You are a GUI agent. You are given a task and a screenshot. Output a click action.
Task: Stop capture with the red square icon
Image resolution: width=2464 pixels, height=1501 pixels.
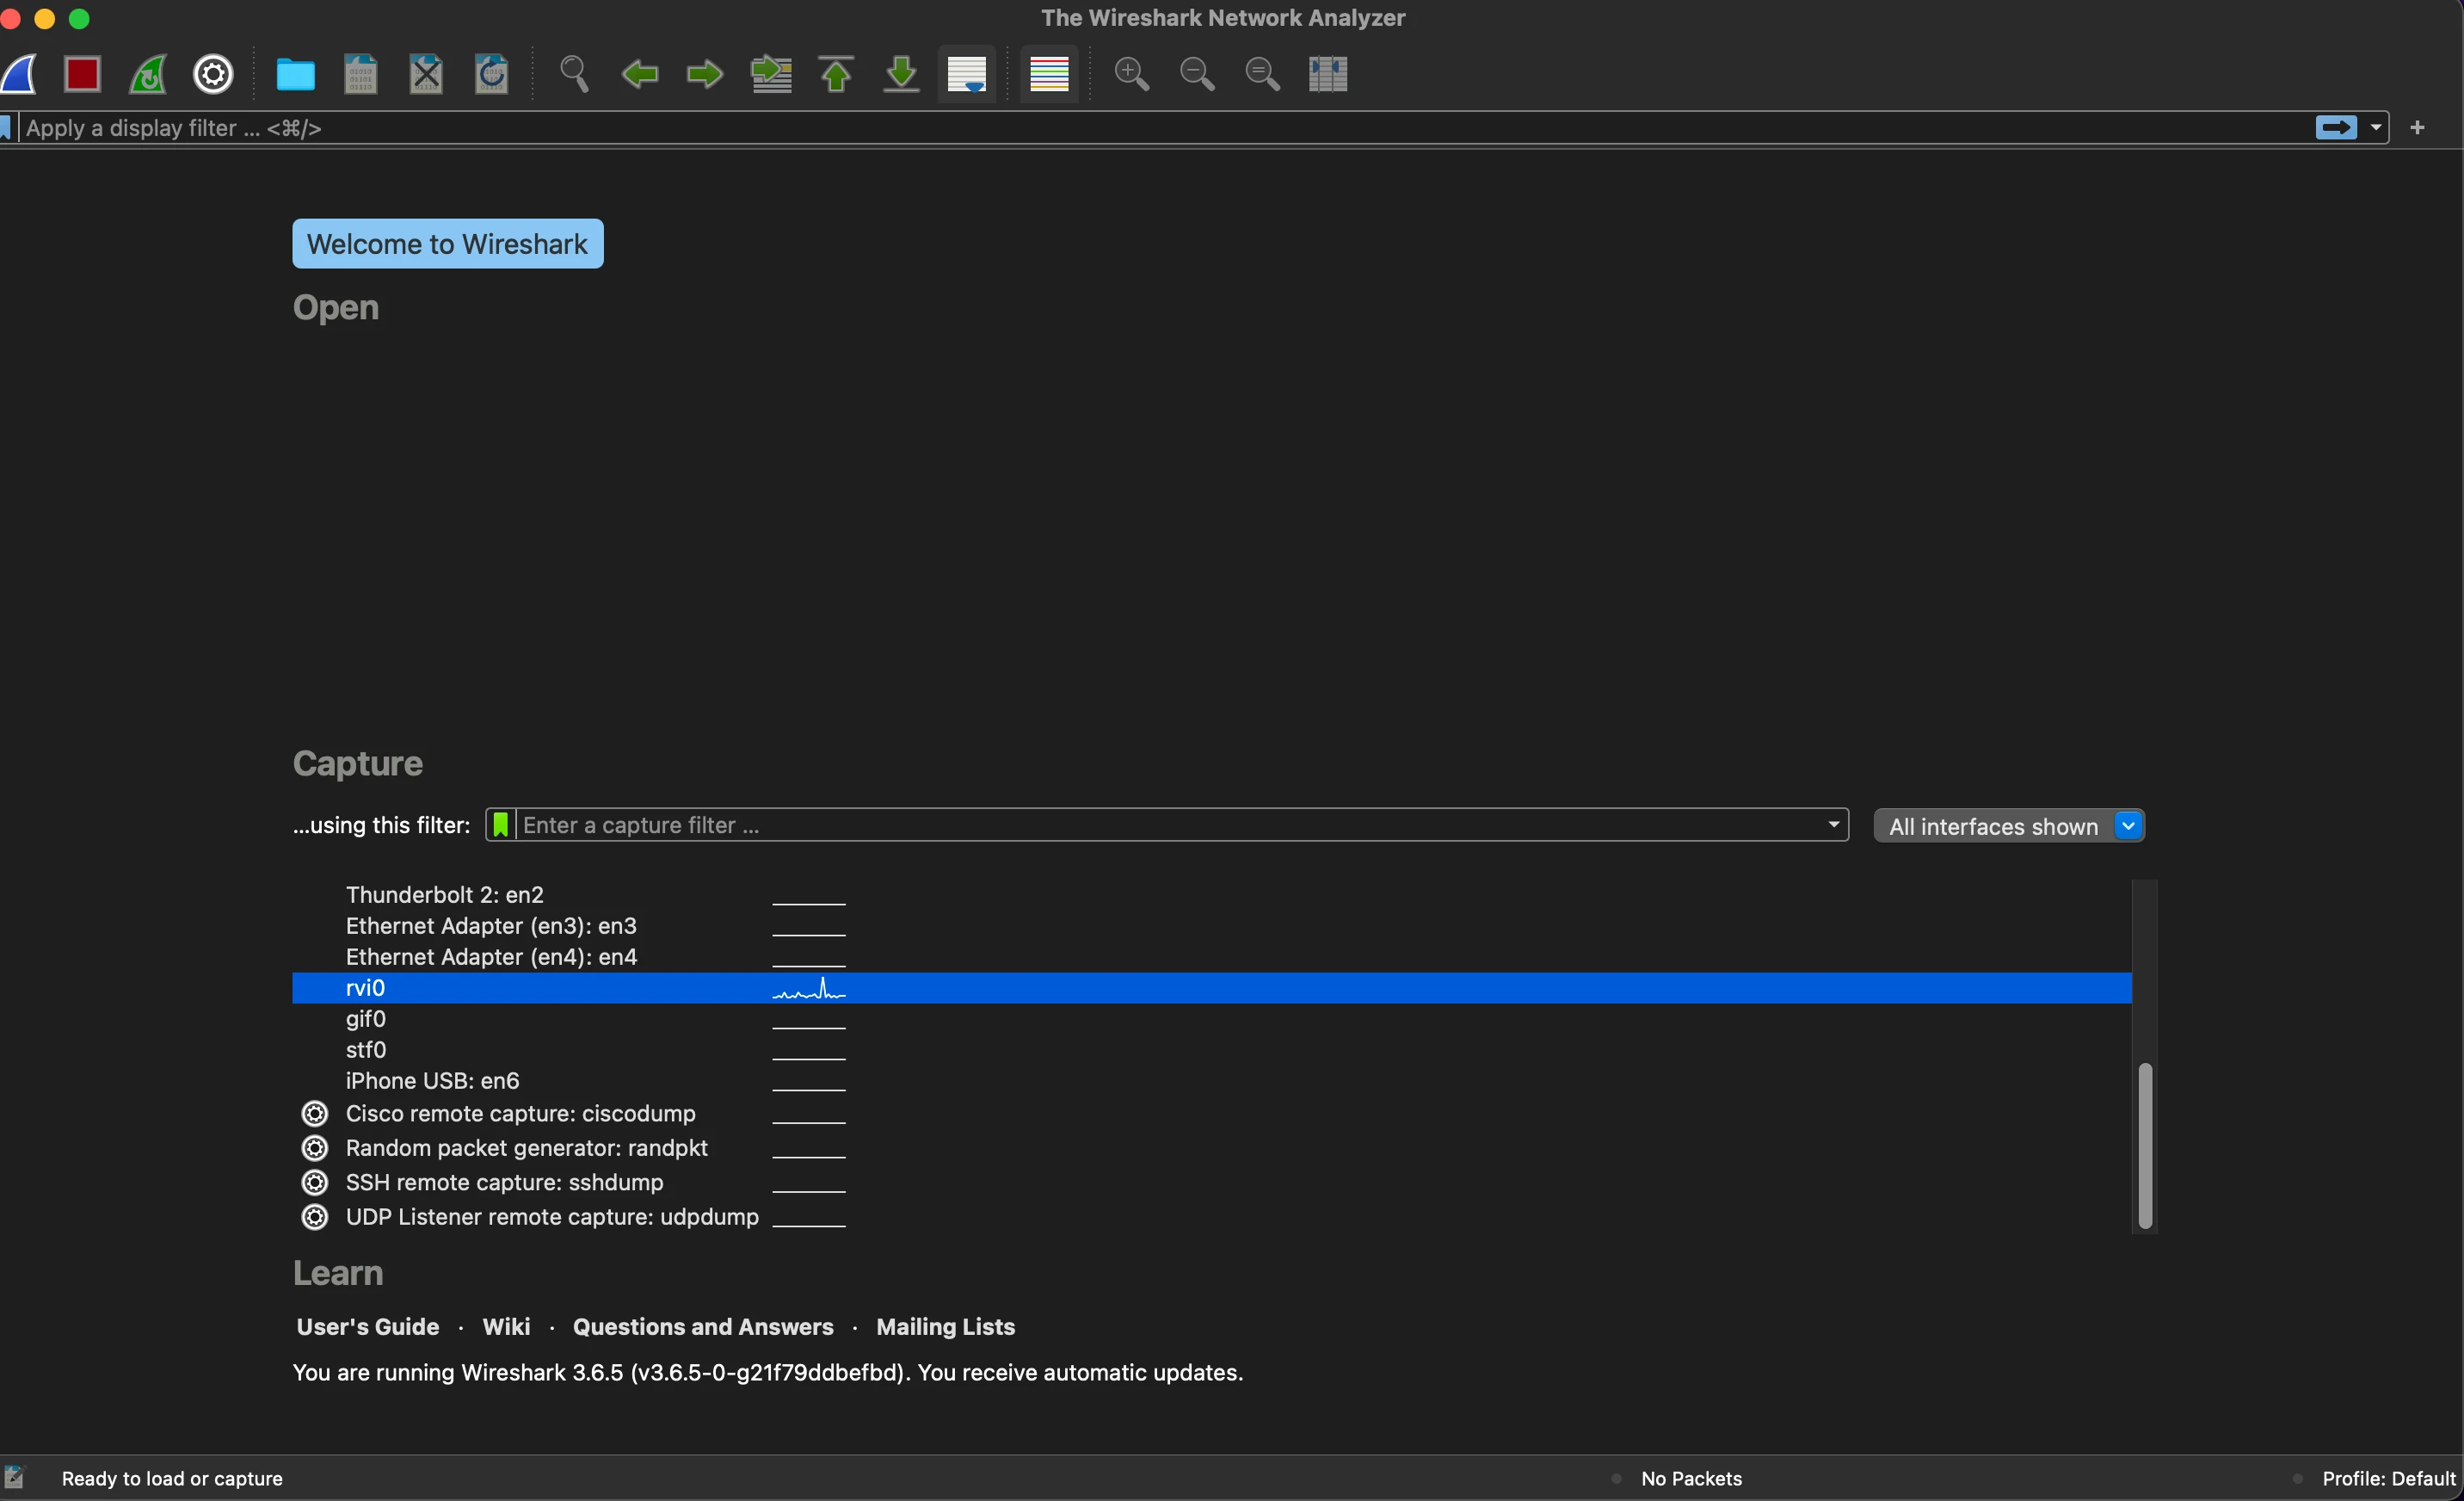(82, 74)
